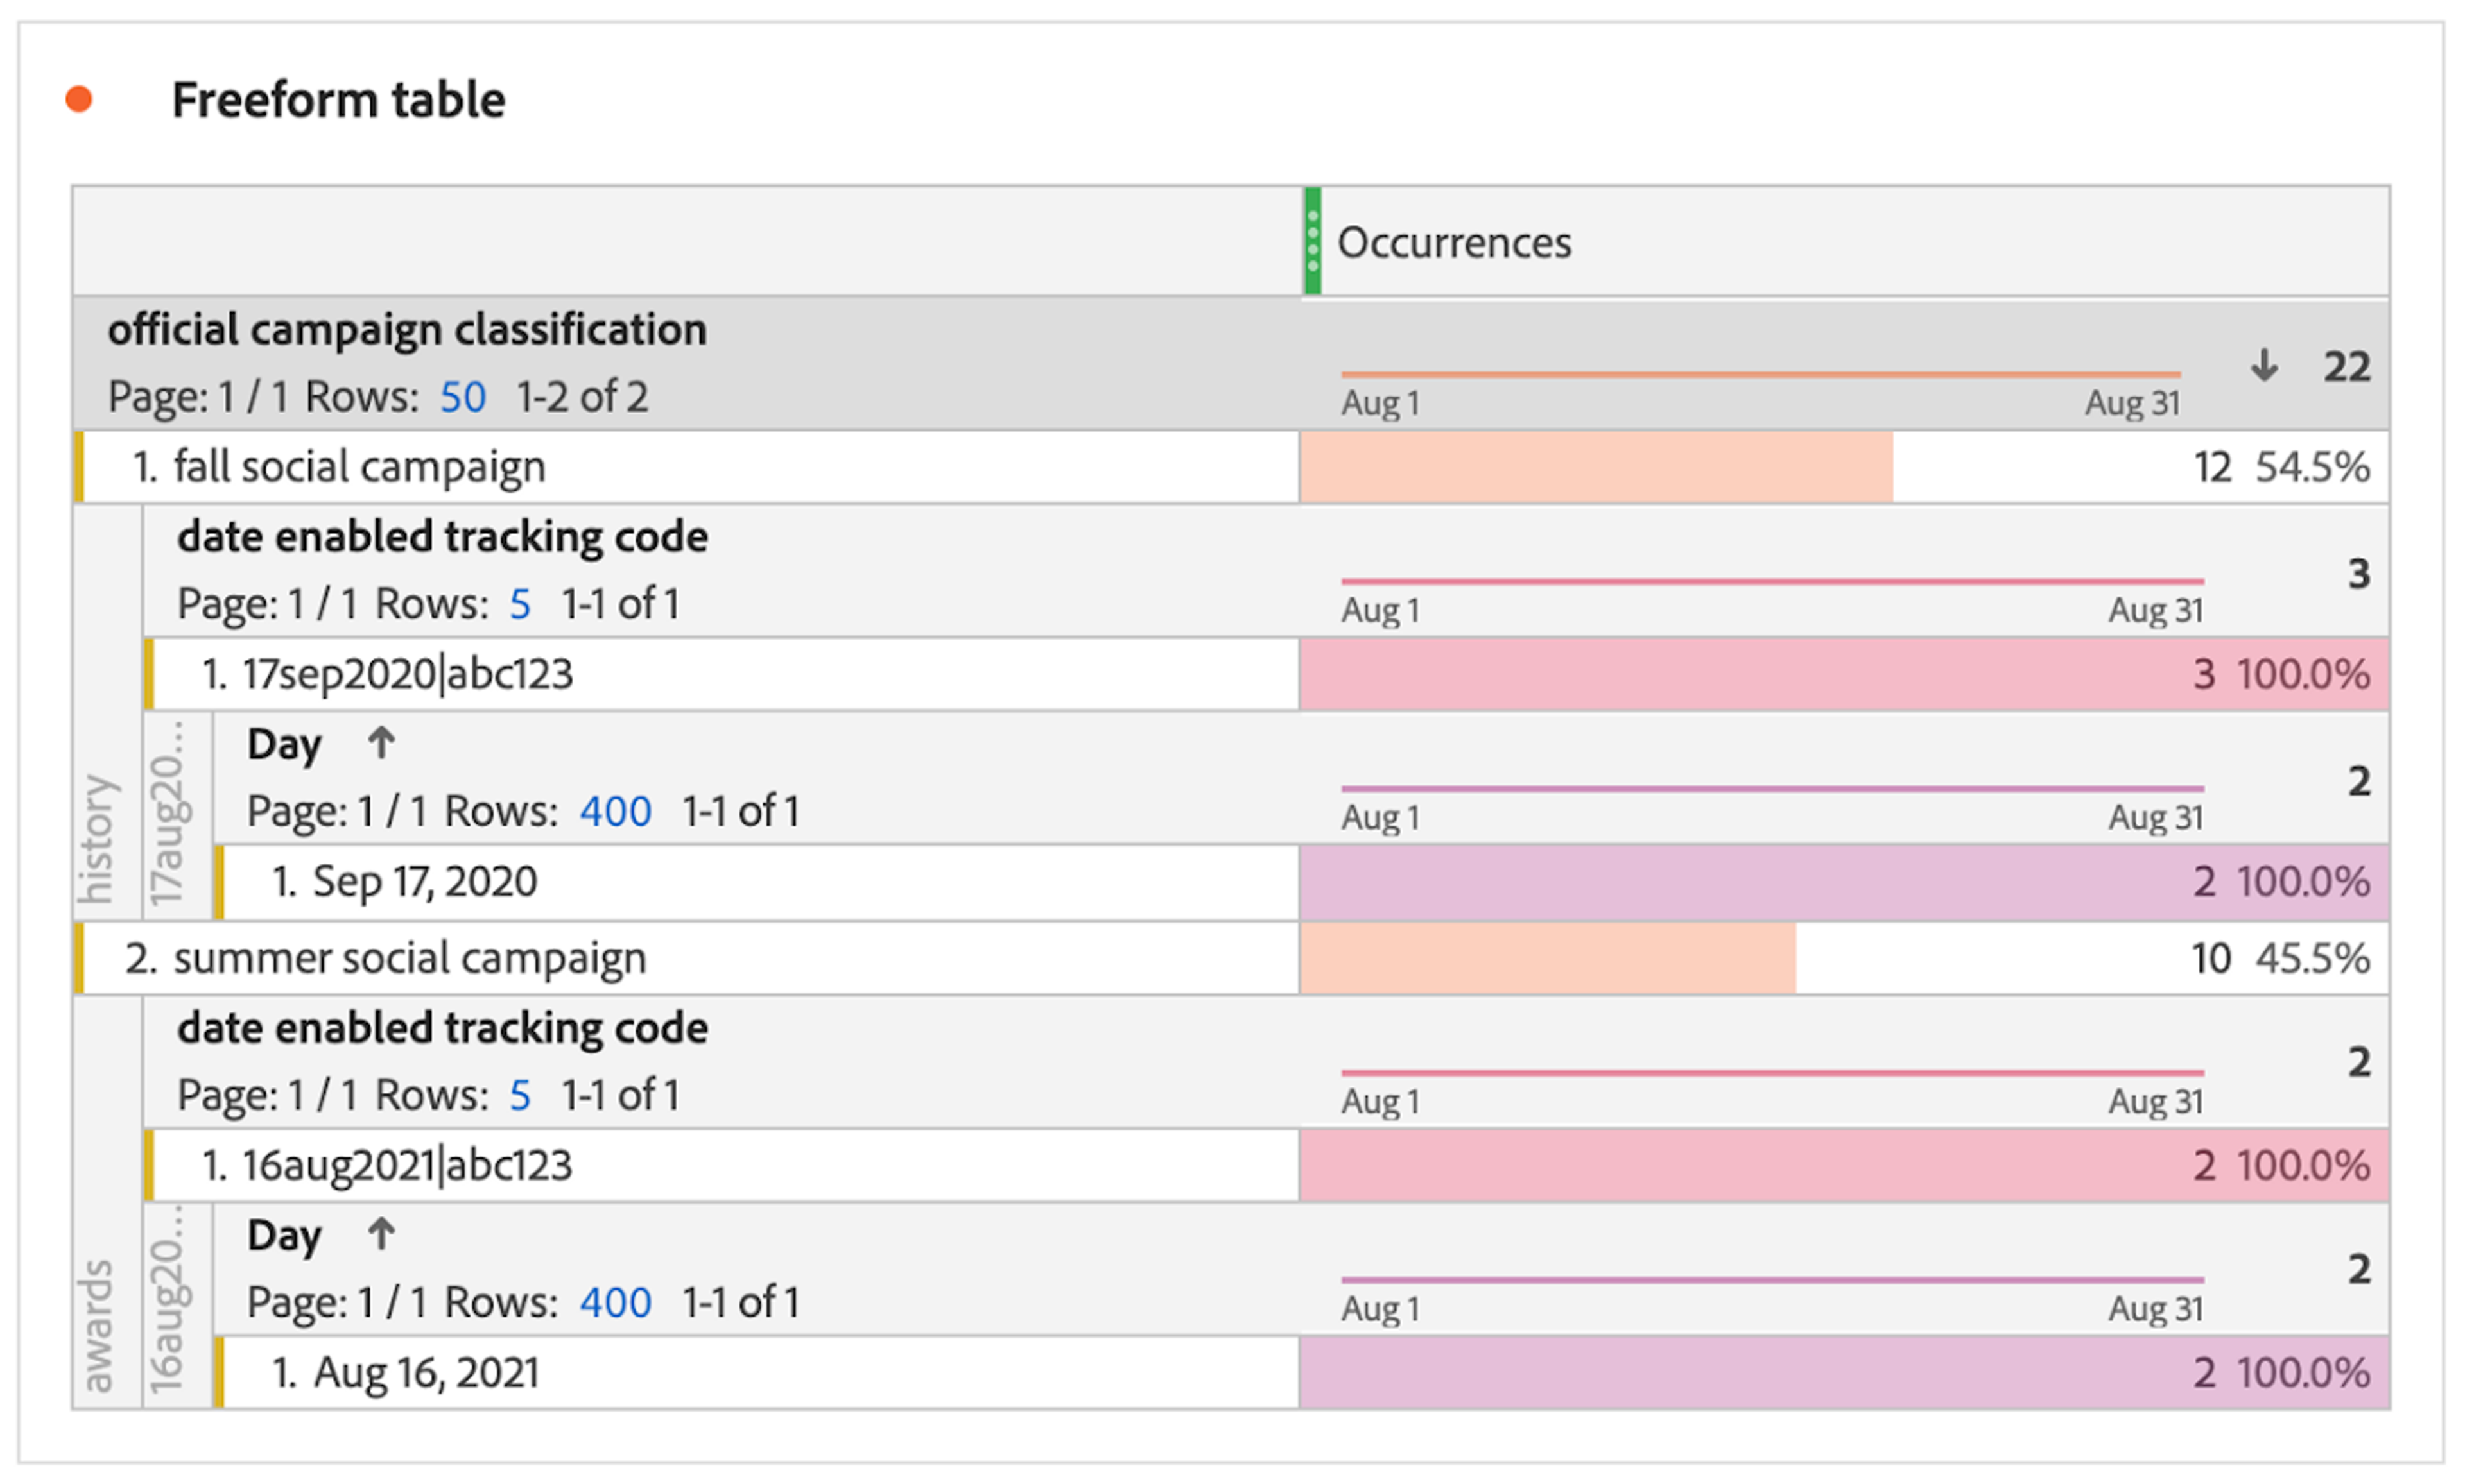Click 'official campaign classification' dimension header

click(407, 329)
